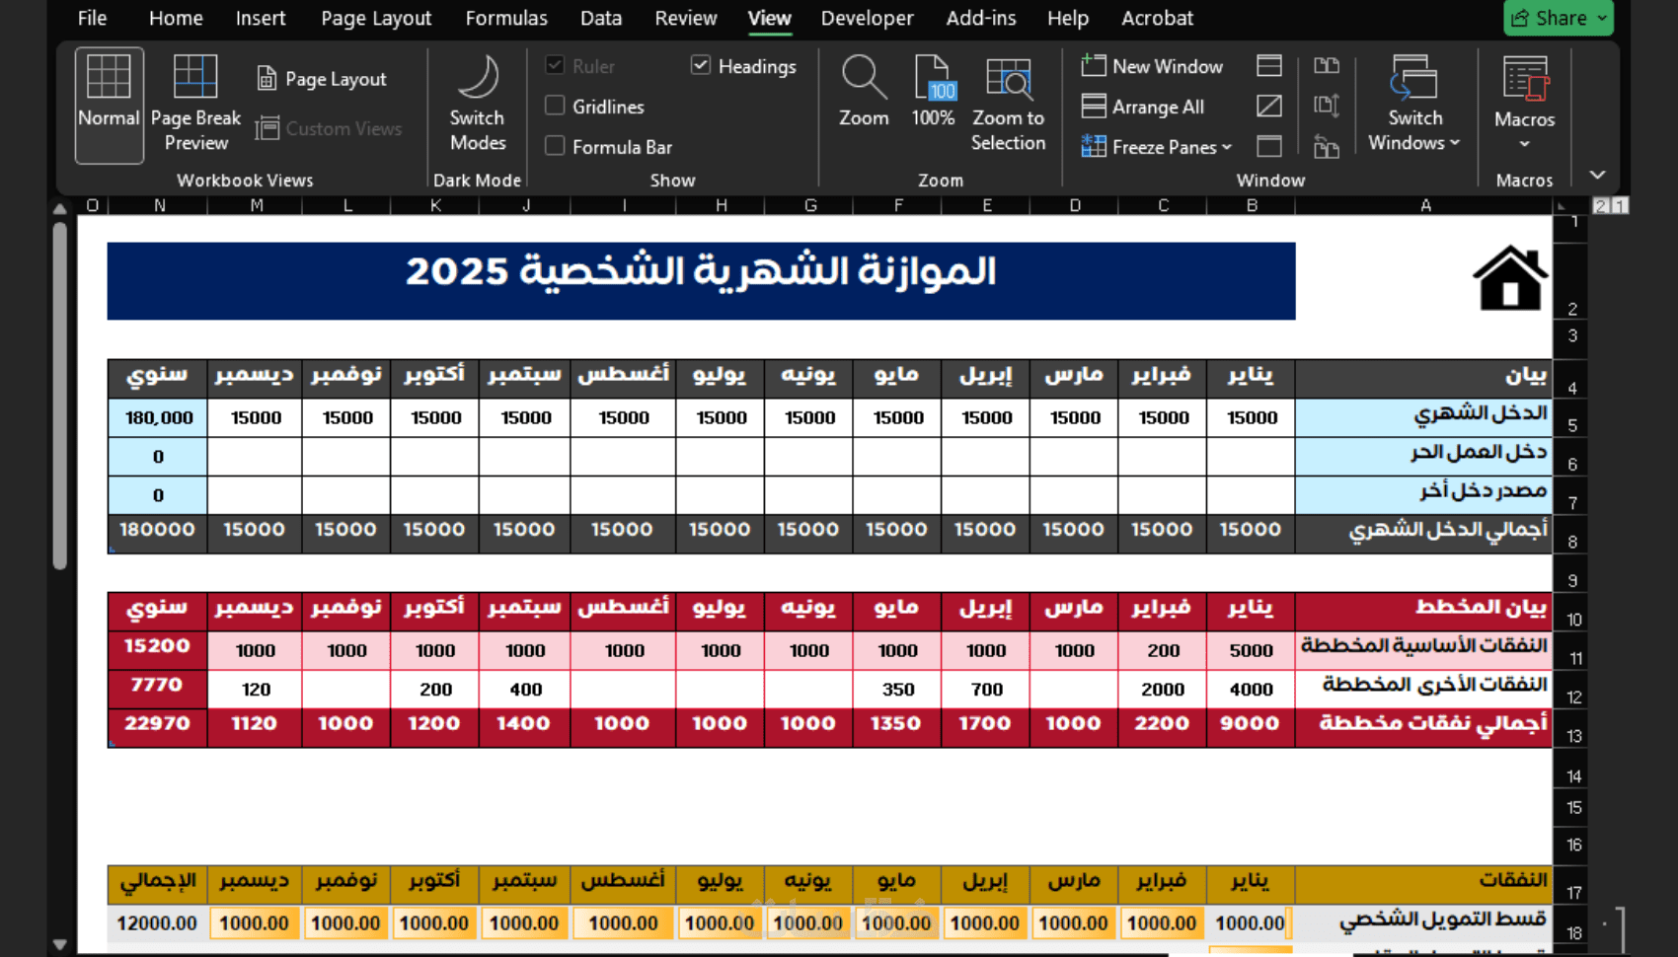
Task: Select the gold 'النفقات' header cell
Action: [x=1423, y=885]
